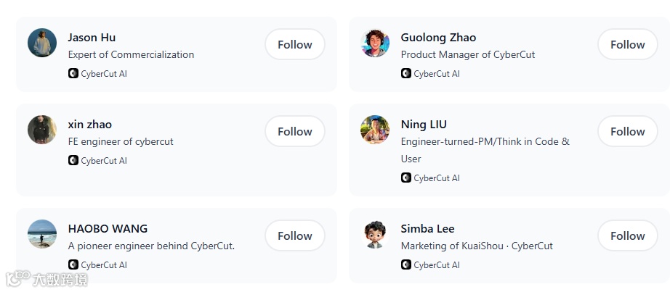
Task: Click xin zhao's profile picture
Action: 42,130
